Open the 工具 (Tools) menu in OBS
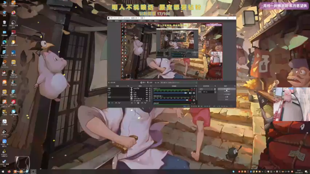310x174 pixels. (x=150, y=21)
